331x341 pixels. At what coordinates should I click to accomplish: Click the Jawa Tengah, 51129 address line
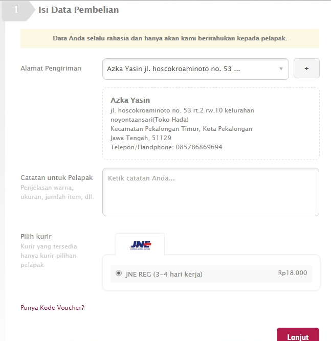(141, 138)
